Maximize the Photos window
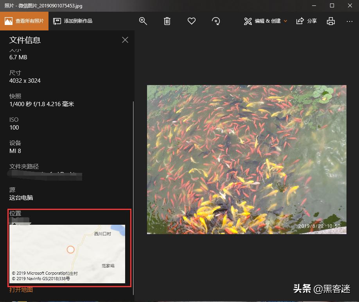The image size is (359, 302). [x=332, y=6]
